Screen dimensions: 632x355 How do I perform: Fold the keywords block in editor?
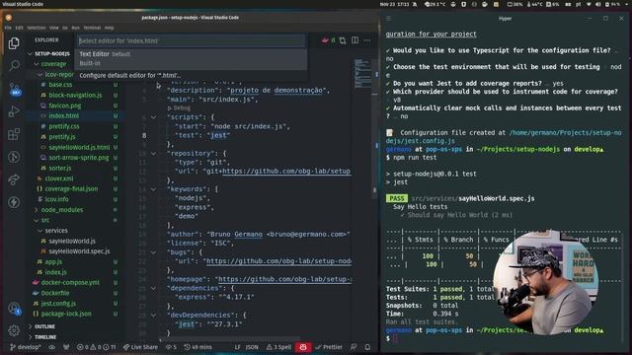154,189
